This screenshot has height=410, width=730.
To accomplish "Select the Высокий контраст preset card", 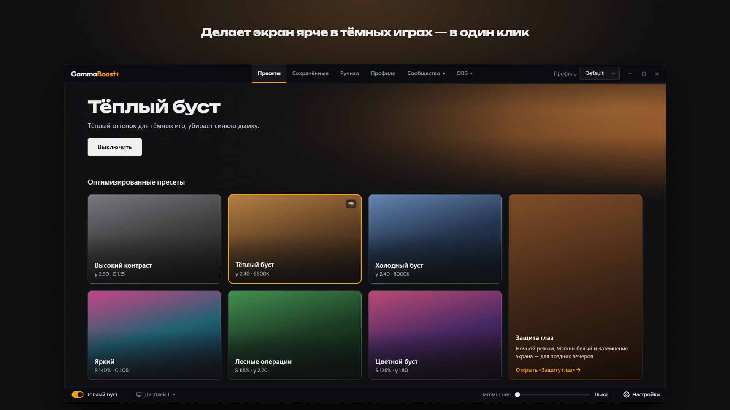I will click(154, 239).
